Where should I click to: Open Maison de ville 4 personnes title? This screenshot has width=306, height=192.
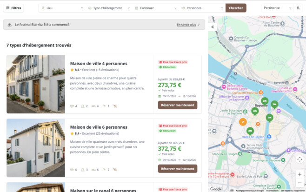click(99, 63)
